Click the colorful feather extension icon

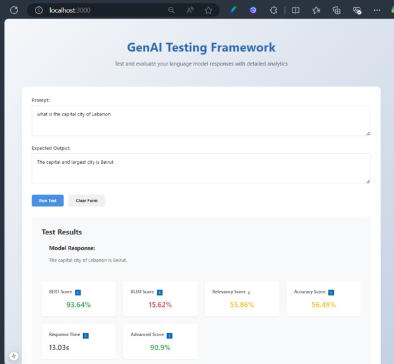(x=233, y=10)
